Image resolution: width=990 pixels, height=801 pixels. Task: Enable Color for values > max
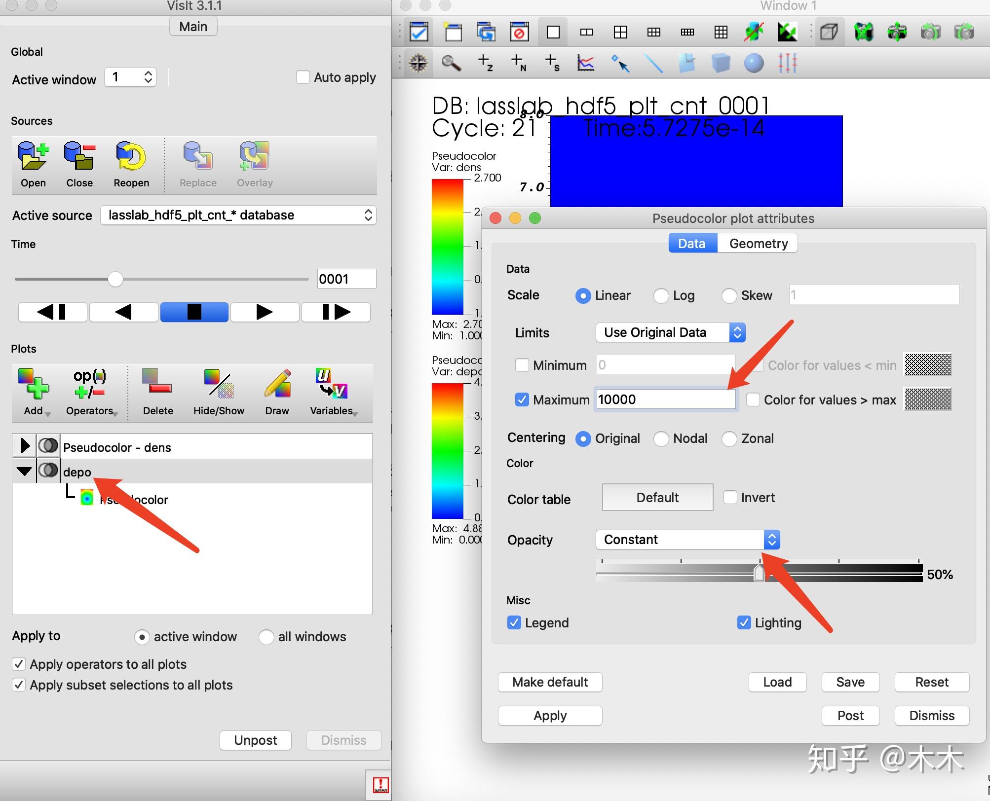click(753, 400)
